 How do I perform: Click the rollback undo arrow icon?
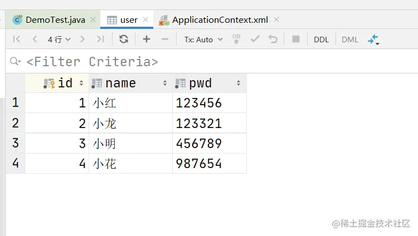[273, 39]
